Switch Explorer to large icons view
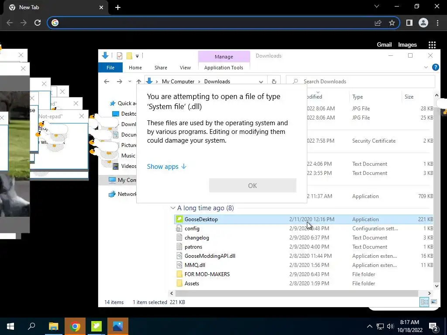This screenshot has width=447, height=335. 434,302
